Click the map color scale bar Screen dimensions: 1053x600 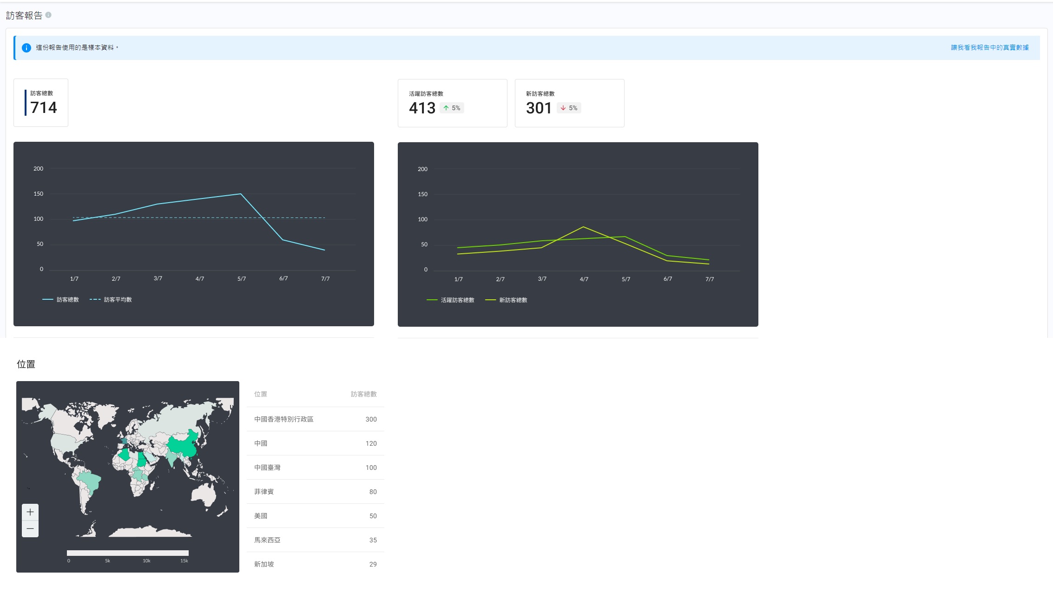pos(128,553)
